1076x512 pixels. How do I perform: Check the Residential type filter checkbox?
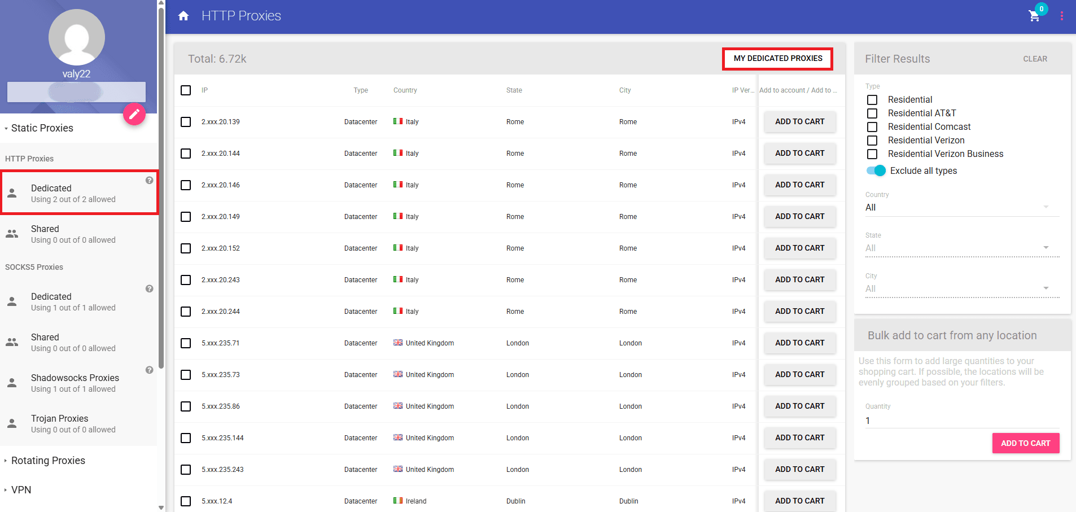(x=872, y=100)
